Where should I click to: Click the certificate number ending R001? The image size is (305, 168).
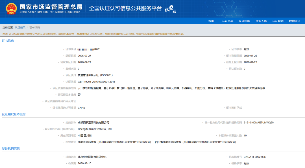pyautogui.click(x=89, y=49)
